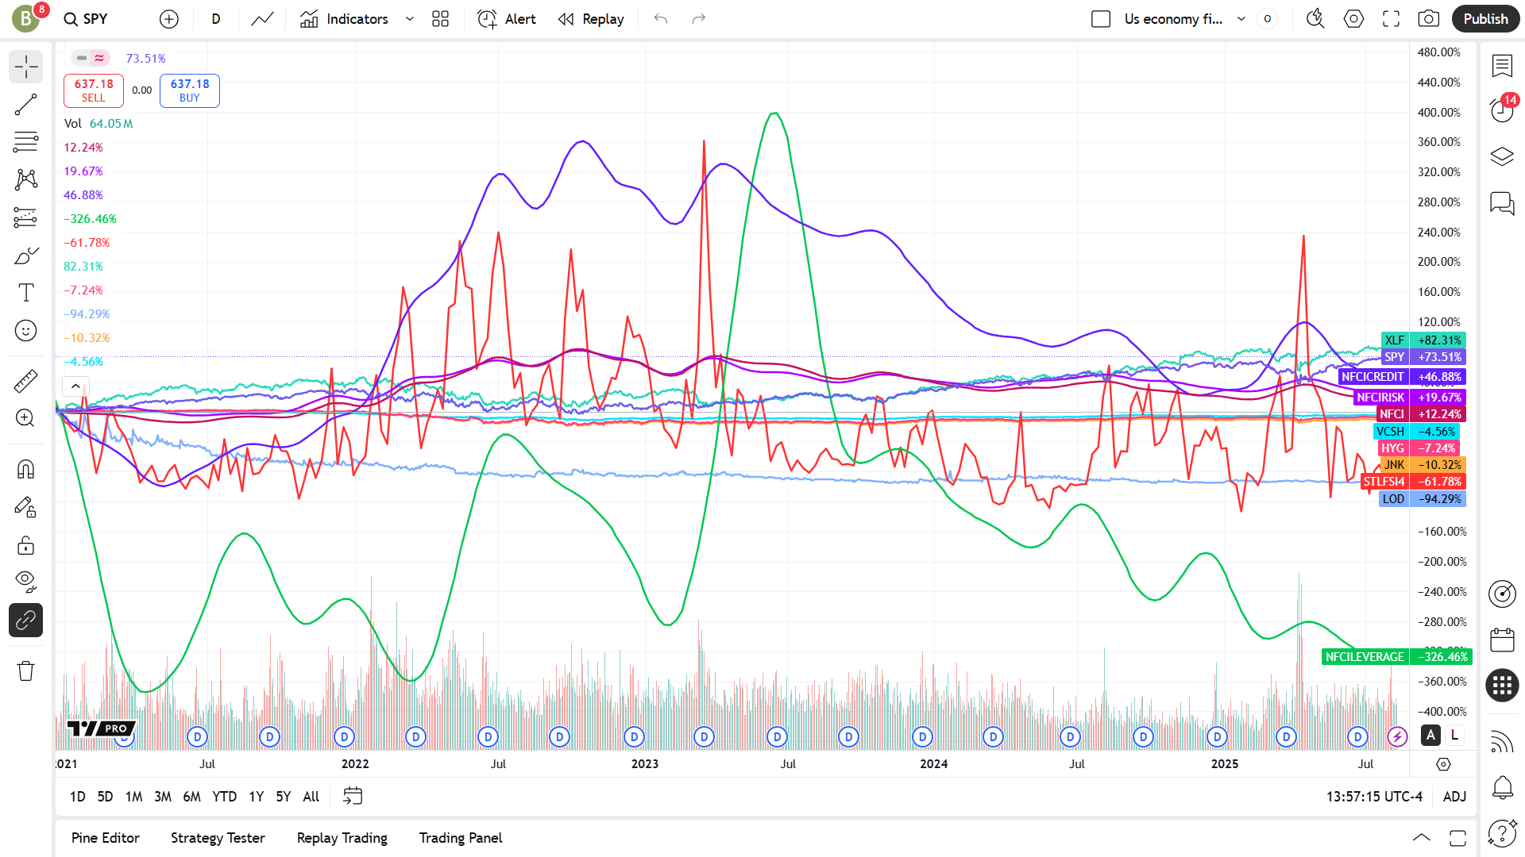Select the YTD time range
Screen dimensions: 1525x857
pos(224,796)
